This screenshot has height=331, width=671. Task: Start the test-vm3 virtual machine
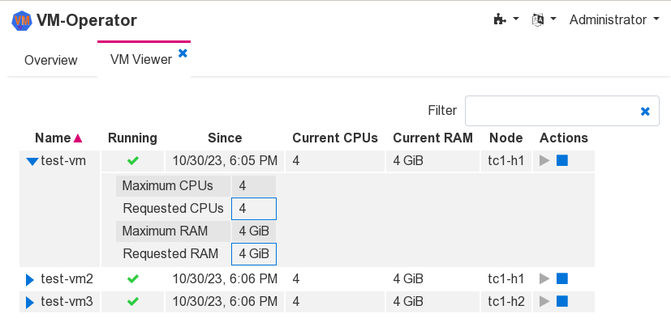[x=544, y=302]
